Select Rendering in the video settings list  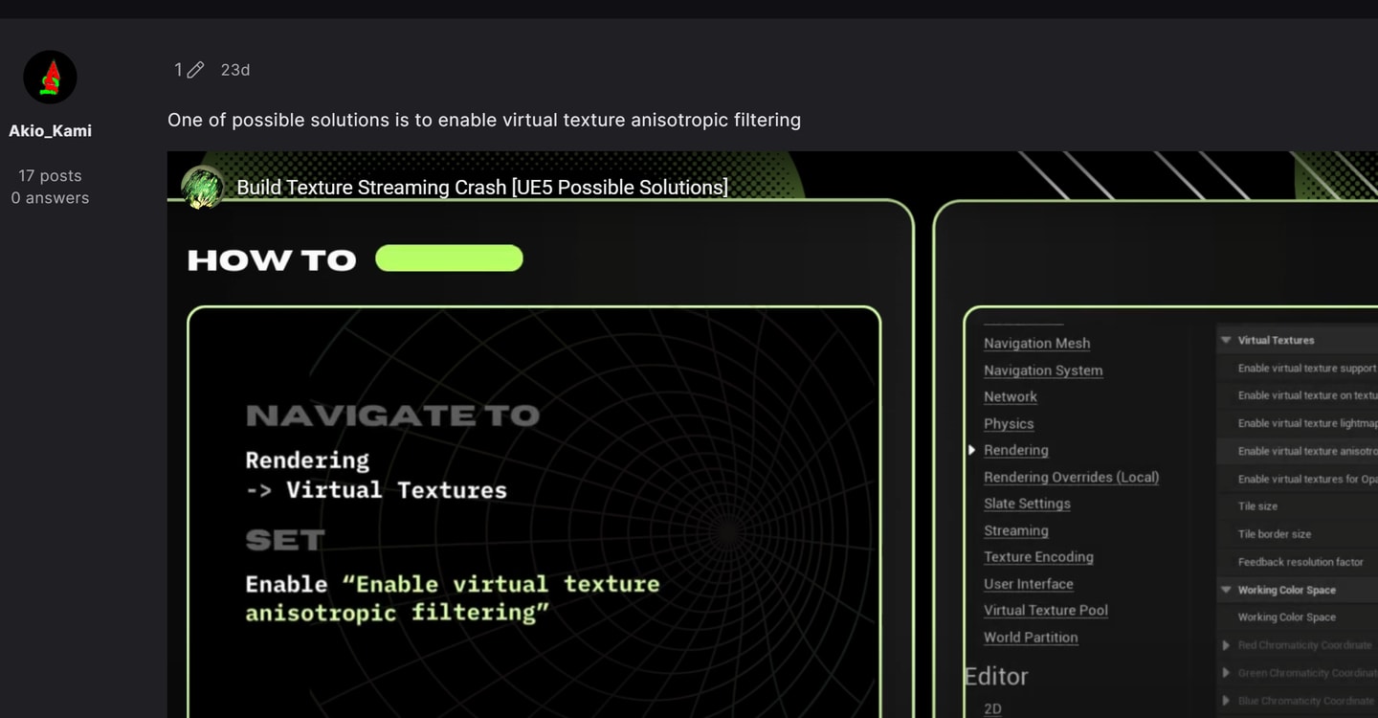pyautogui.click(x=1015, y=450)
